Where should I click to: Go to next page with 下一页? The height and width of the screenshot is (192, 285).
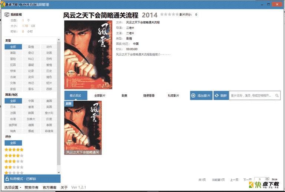point(247,180)
